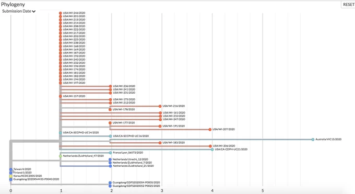Click the USA/WI-214/2020 label
The width and height of the screenshot is (355, 194).
74,23
